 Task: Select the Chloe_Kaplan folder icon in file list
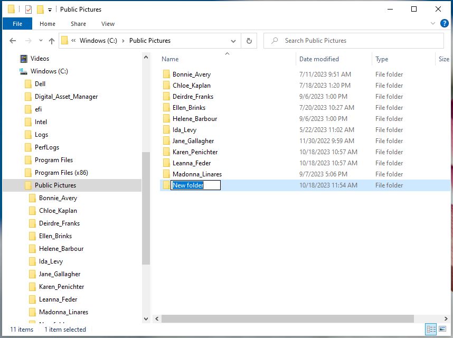(166, 86)
